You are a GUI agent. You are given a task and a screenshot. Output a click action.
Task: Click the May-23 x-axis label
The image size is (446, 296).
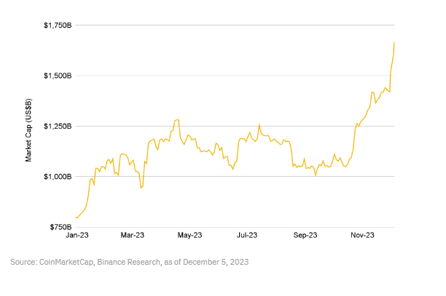click(189, 236)
